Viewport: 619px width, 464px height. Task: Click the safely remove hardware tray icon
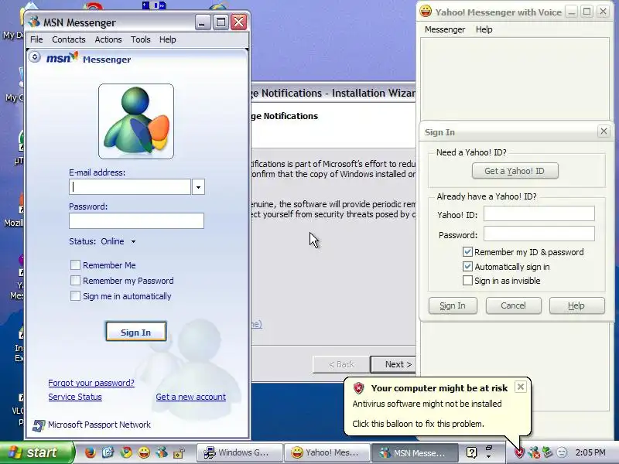point(548,452)
